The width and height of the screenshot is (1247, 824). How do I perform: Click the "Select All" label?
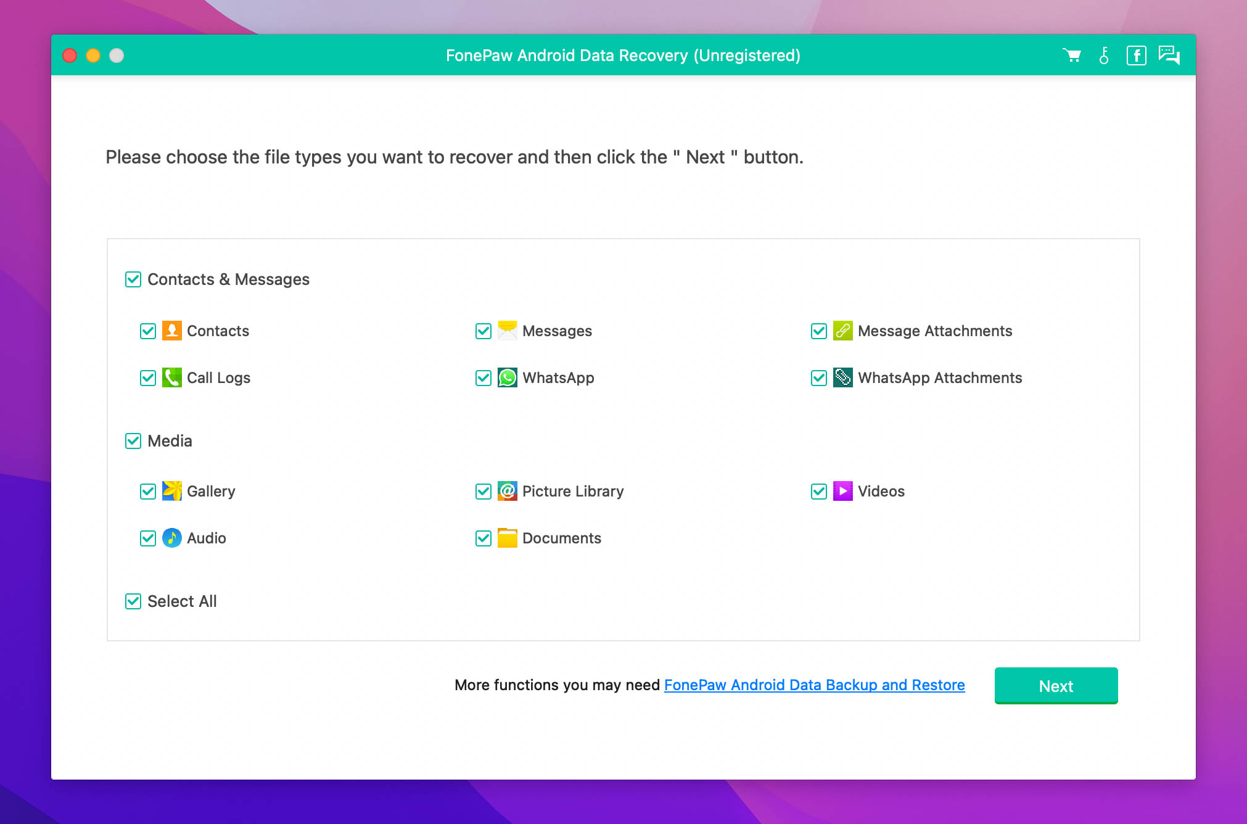click(x=182, y=601)
